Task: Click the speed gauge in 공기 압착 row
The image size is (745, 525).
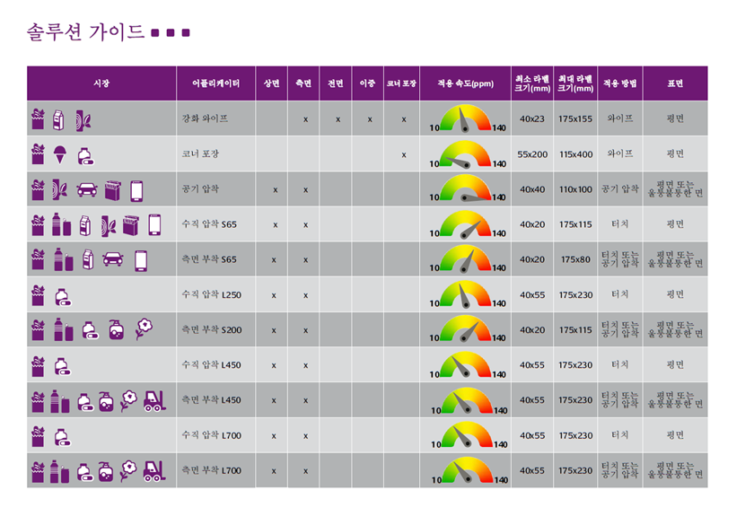Action: pyautogui.click(x=466, y=189)
